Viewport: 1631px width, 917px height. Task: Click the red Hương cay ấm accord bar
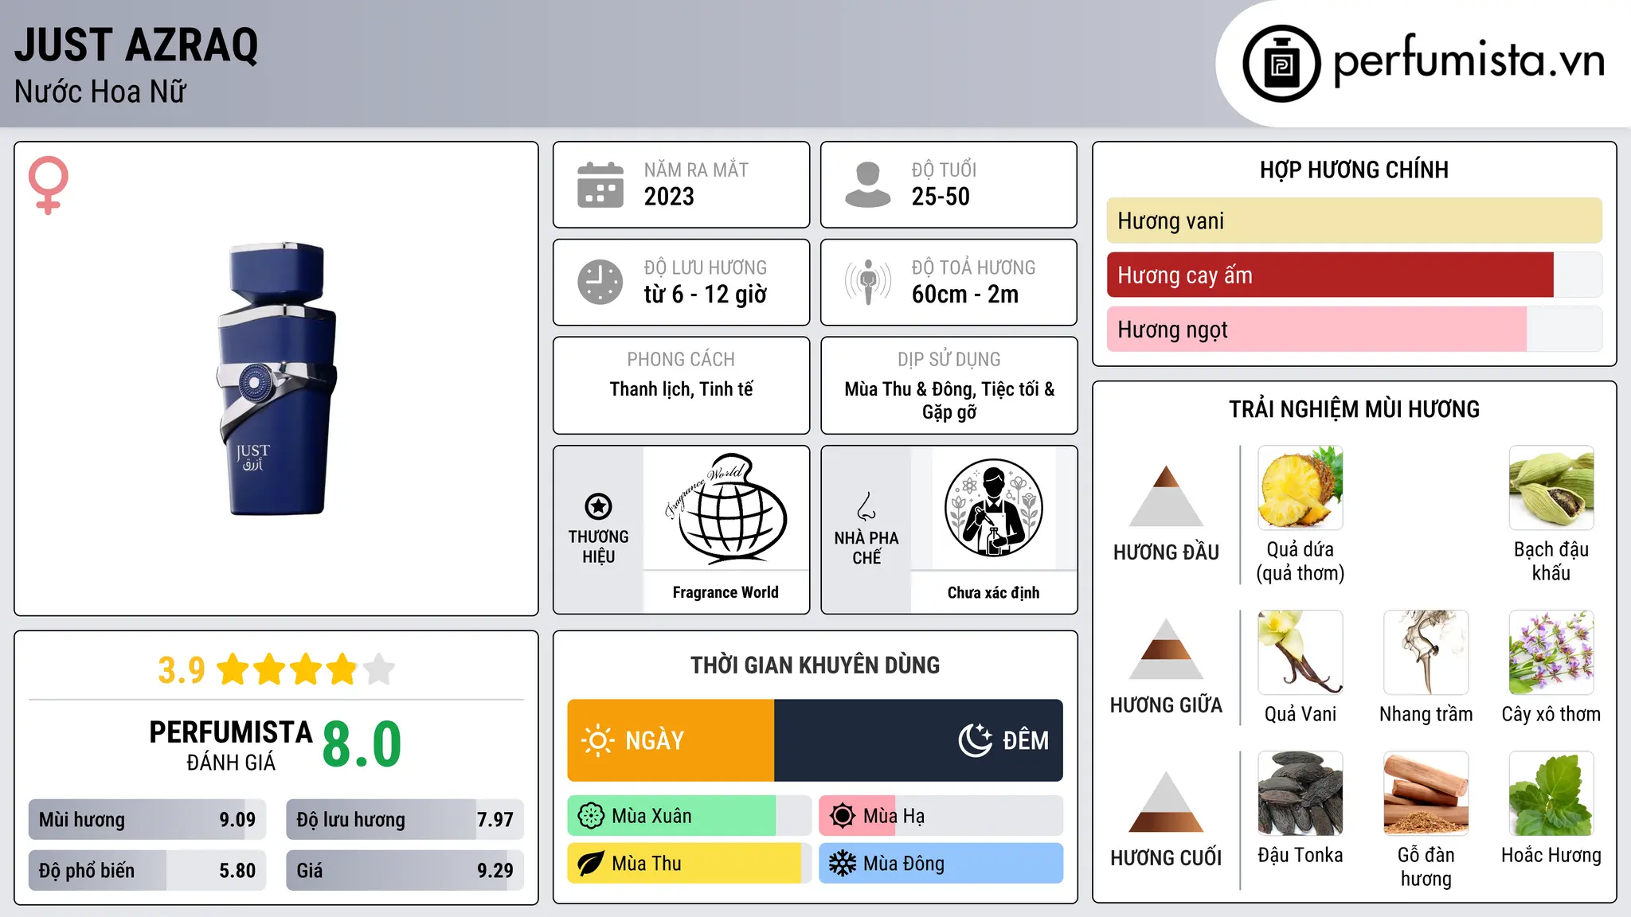(1330, 275)
